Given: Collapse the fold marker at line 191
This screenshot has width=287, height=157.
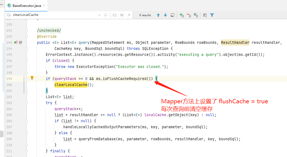Looking at the screenshot, I should [x=27, y=31].
